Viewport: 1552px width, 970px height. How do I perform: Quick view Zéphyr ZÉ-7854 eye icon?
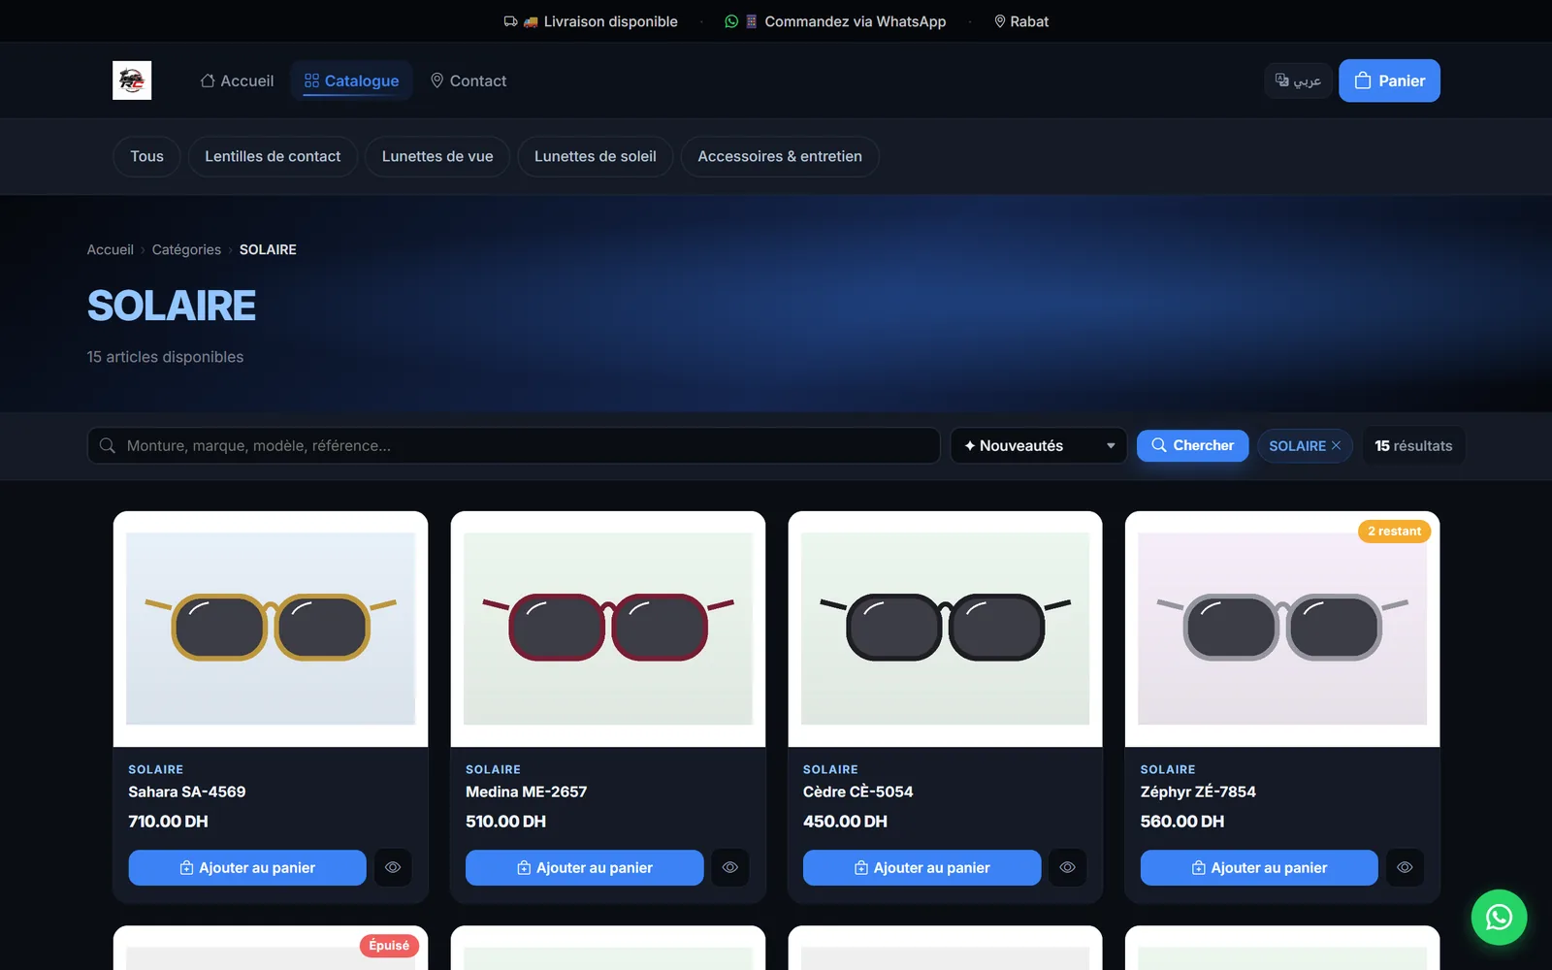pos(1405,867)
